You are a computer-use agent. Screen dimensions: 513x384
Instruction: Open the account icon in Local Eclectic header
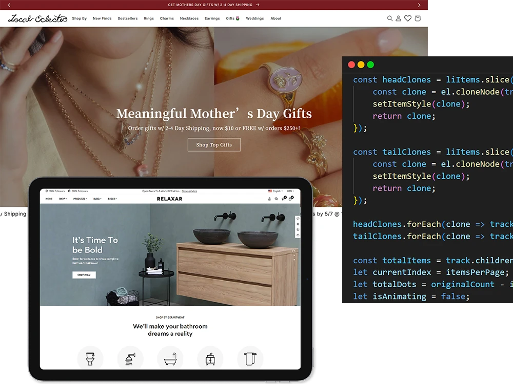coord(398,18)
